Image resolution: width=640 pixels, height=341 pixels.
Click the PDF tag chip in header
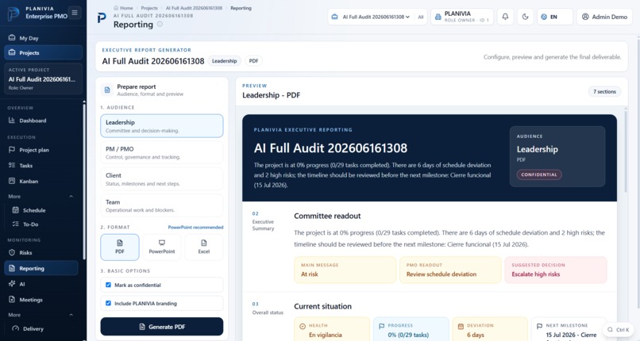[253, 61]
